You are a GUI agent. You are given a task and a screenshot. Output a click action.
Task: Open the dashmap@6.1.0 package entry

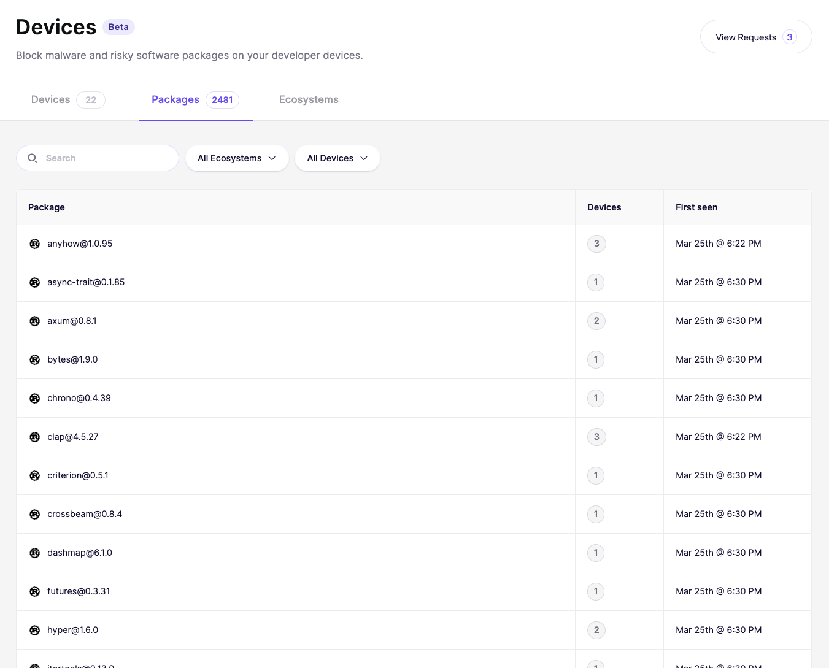coord(414,553)
